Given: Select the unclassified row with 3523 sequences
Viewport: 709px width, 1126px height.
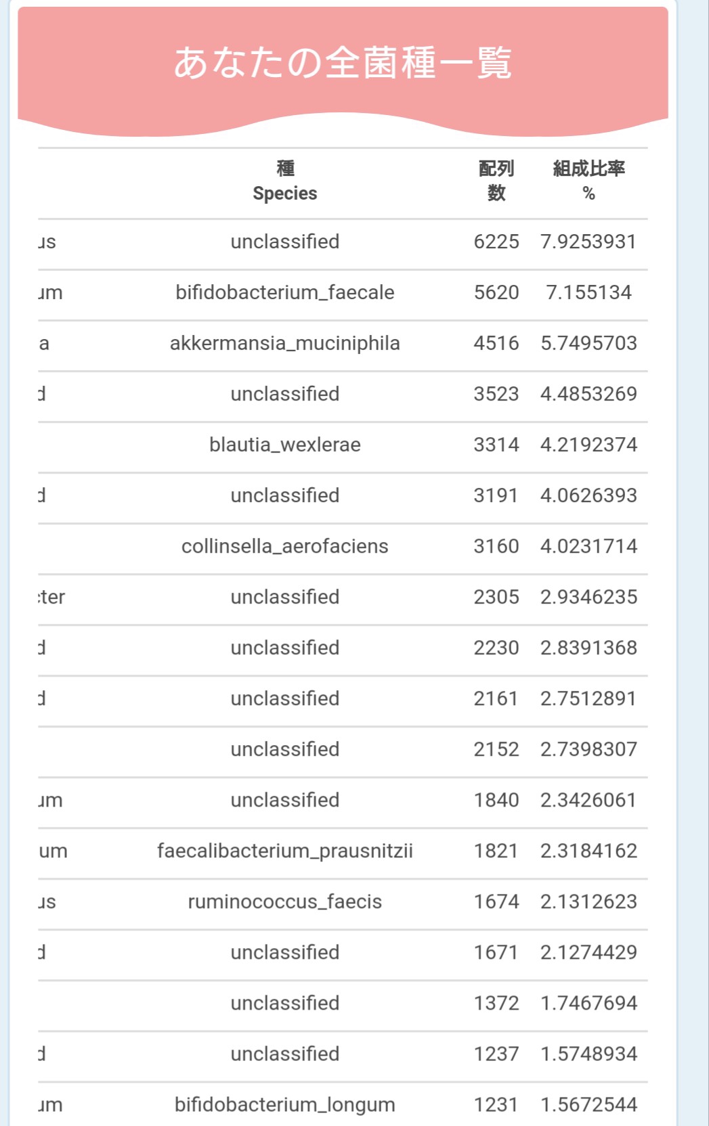Looking at the screenshot, I should (343, 394).
